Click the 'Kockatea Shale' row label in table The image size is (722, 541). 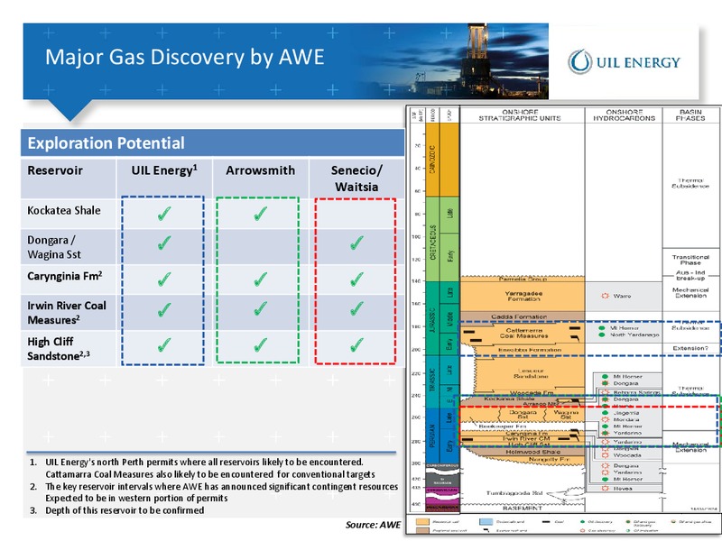click(64, 210)
